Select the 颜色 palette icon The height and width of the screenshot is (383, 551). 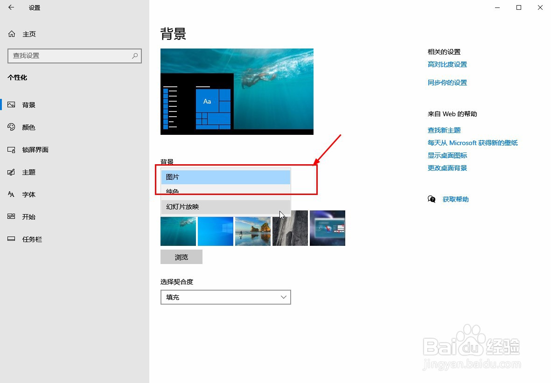11,127
